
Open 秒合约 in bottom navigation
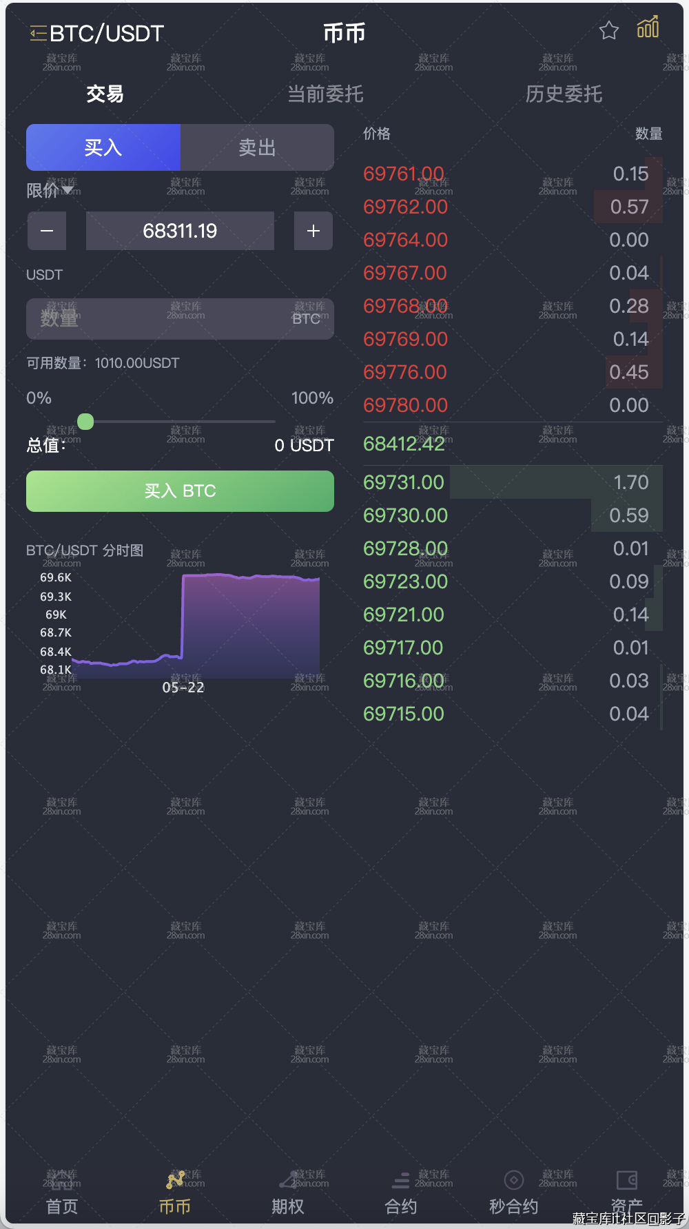pos(514,1193)
